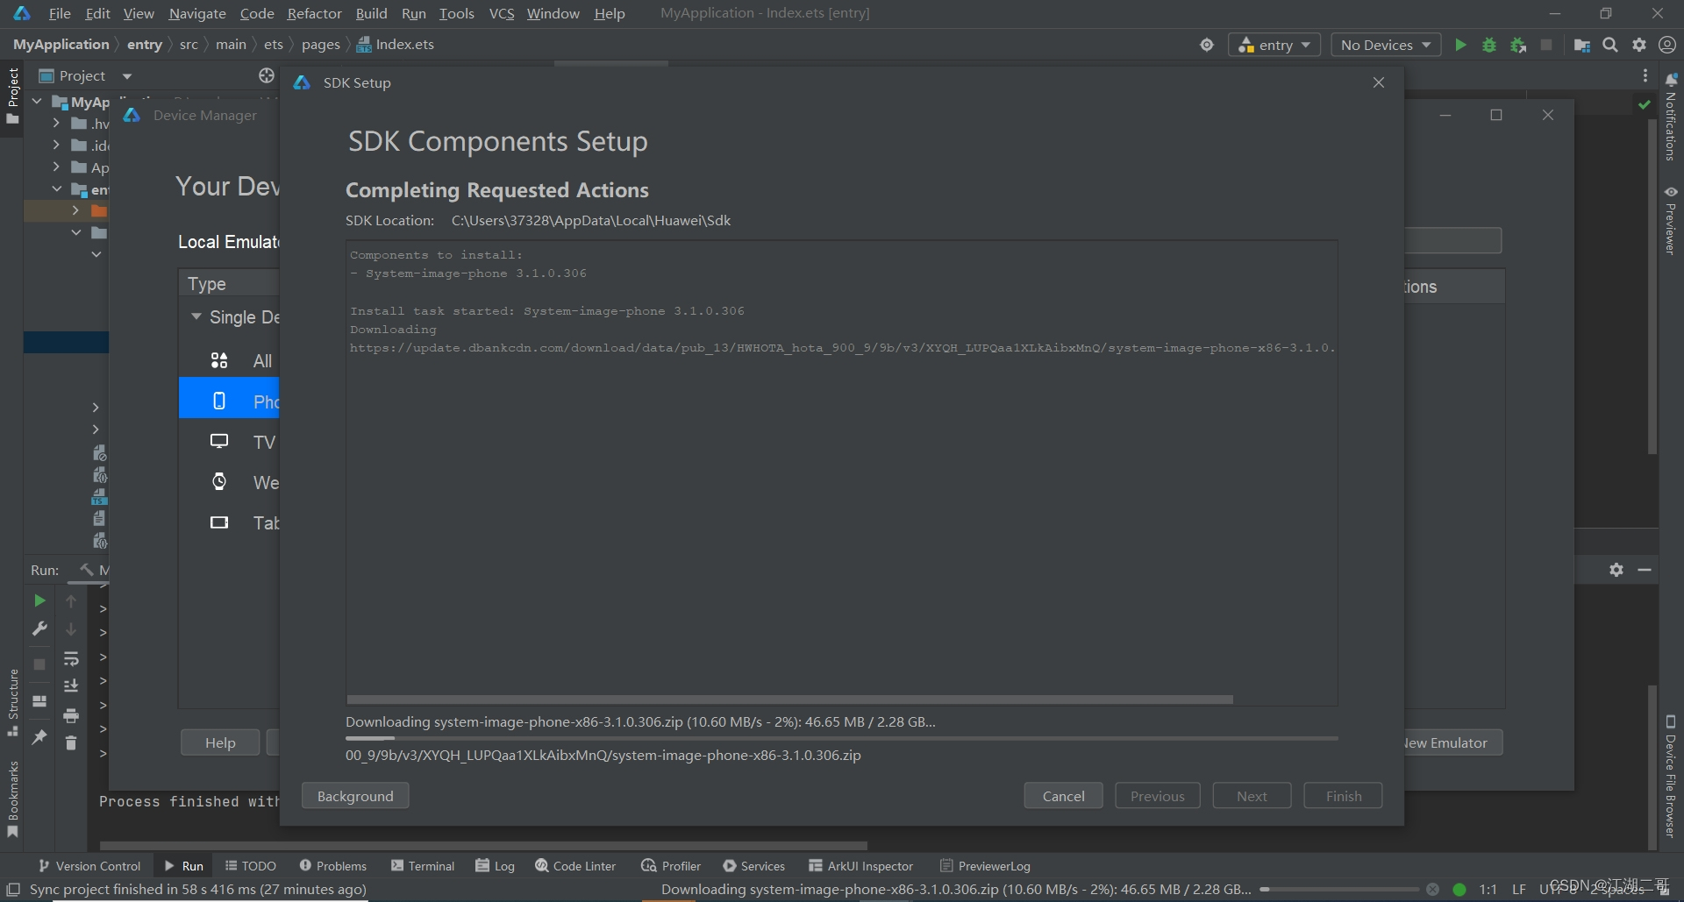This screenshot has height=902, width=1684.
Task: Click the Previous button in SDK Setup
Action: click(1157, 796)
